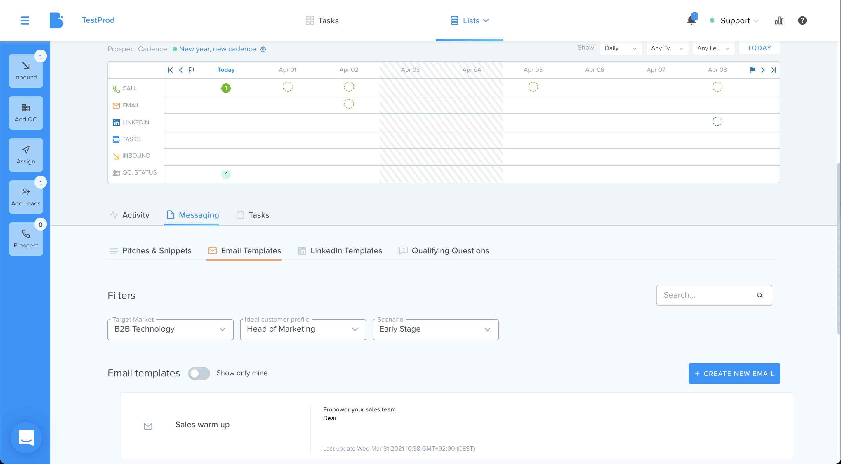
Task: Click the Add QC sidebar button
Action: pos(26,113)
